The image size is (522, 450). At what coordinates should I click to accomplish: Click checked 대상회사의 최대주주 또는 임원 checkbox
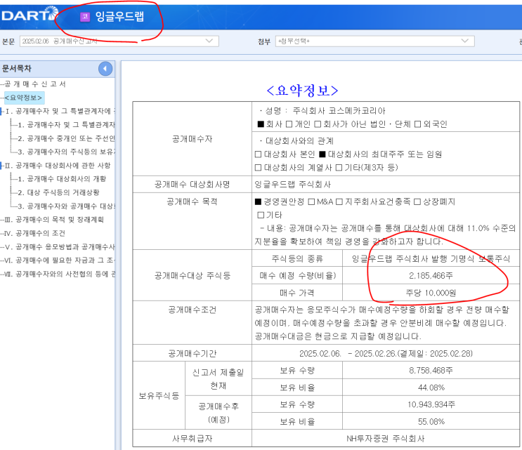click(322, 154)
